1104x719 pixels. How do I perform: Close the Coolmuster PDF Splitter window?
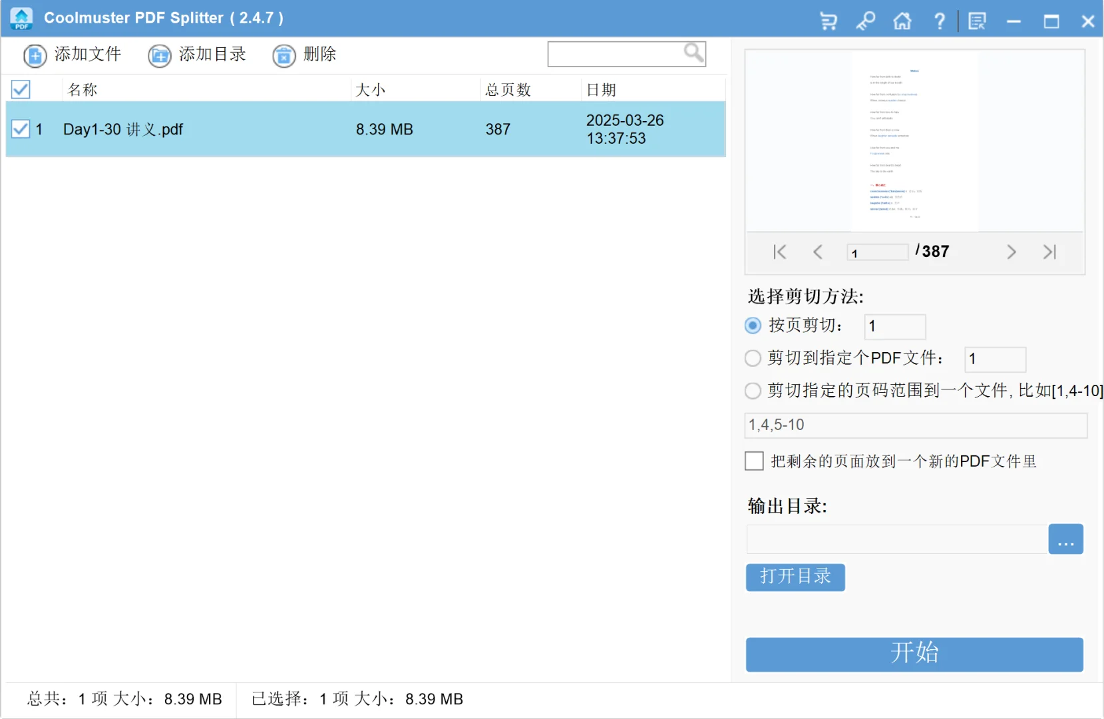pyautogui.click(x=1088, y=21)
